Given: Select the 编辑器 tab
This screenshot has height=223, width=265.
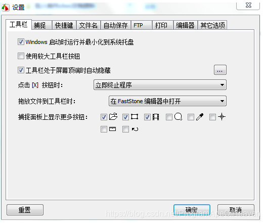Looking at the screenshot, I should point(186,25).
